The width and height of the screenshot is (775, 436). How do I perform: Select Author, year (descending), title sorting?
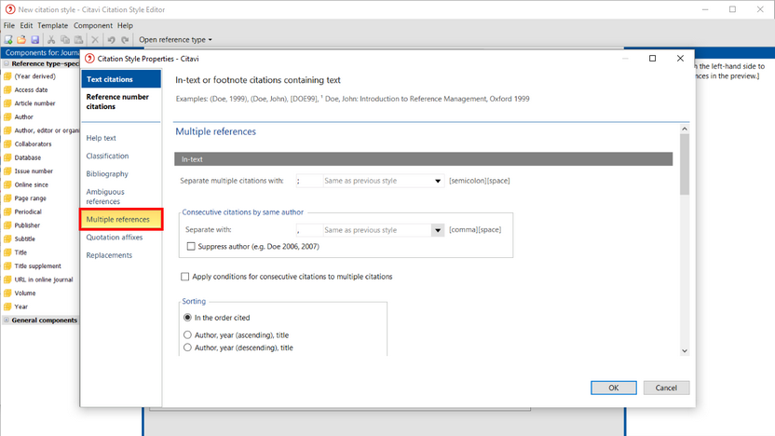[x=187, y=347]
